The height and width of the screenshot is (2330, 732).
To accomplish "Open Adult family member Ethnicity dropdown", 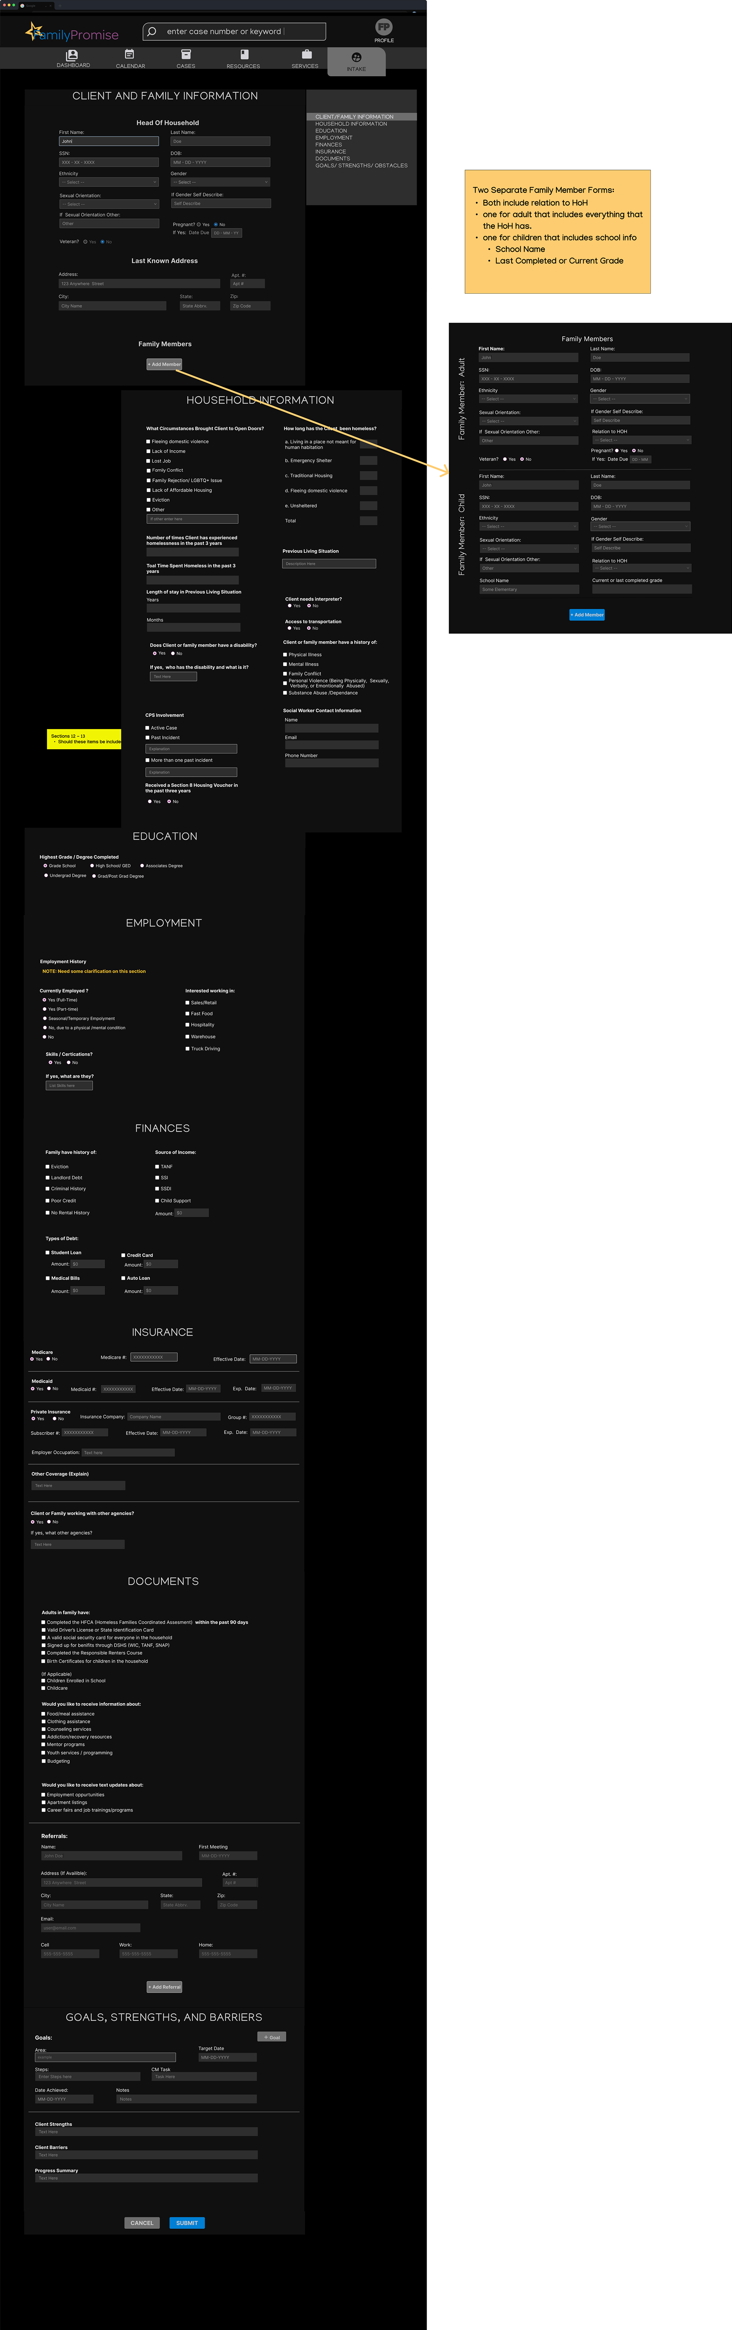I will 528,399.
